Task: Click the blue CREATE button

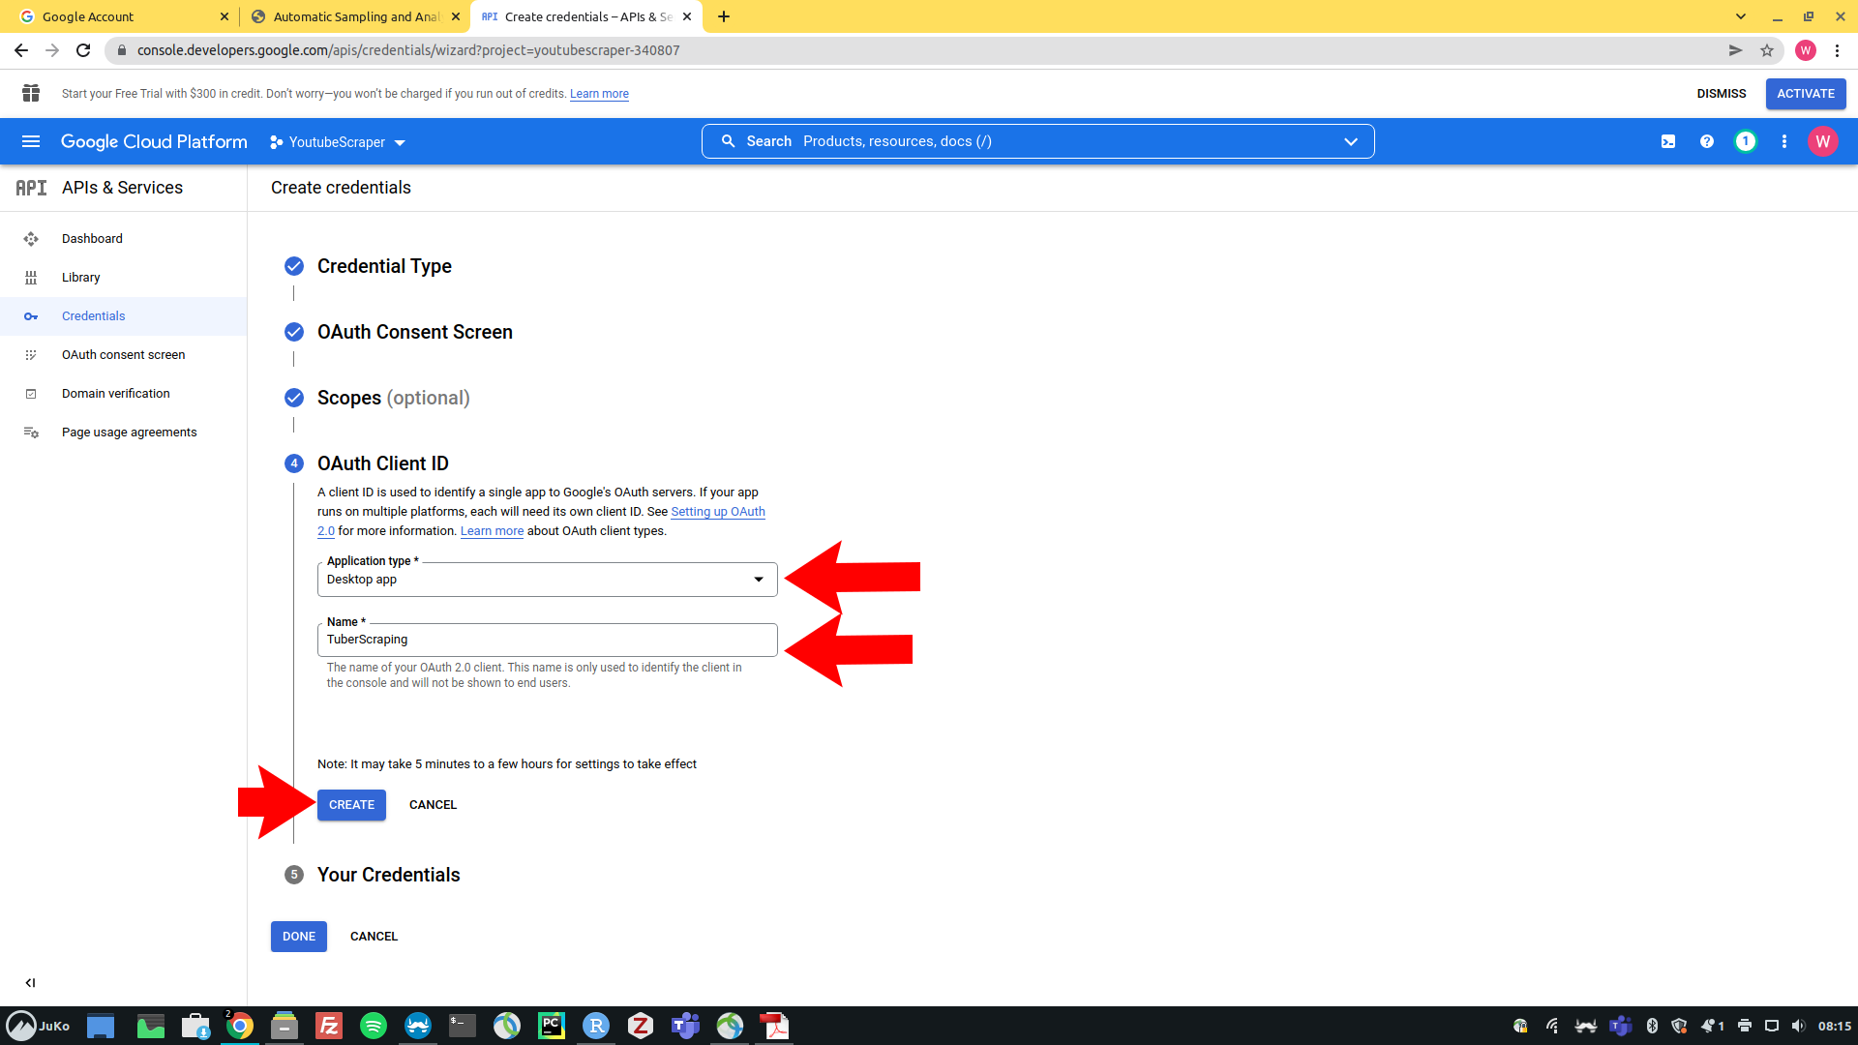Action: pos(351,805)
